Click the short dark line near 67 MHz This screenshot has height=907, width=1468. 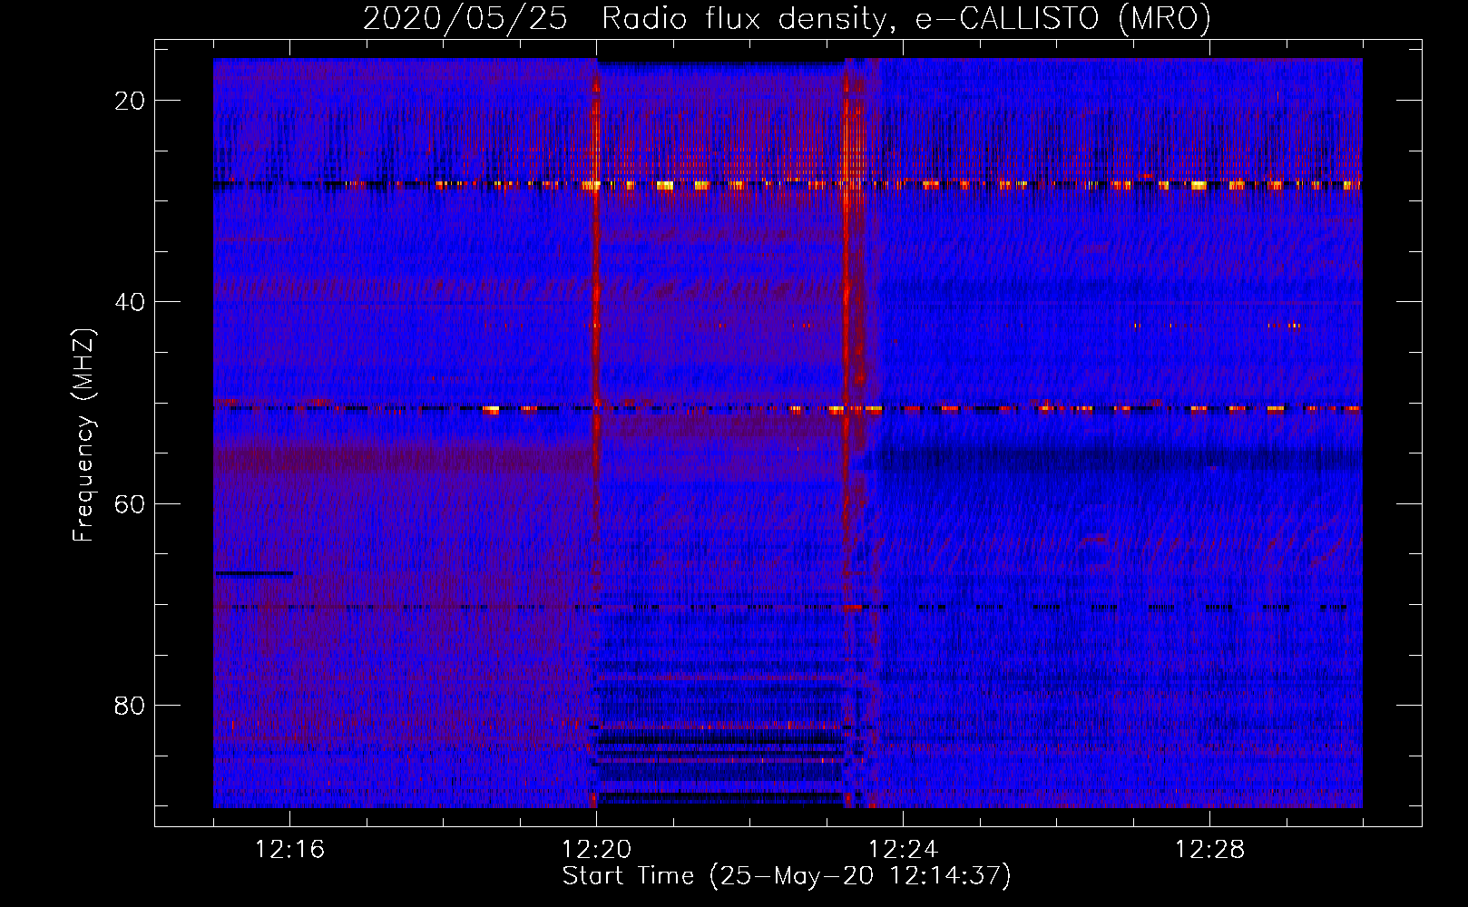pos(254,573)
